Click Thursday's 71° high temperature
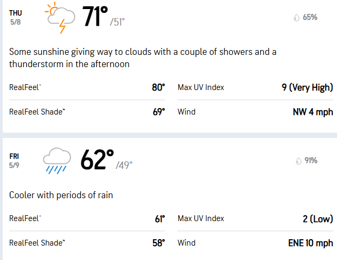Screen dimensions: 337x260 pos(95,17)
